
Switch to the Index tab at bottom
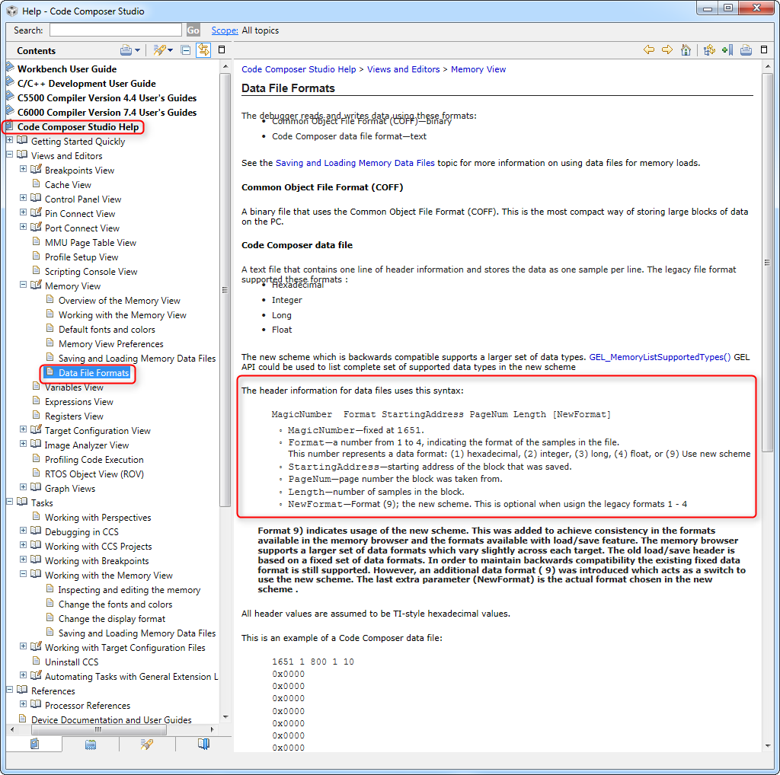91,744
